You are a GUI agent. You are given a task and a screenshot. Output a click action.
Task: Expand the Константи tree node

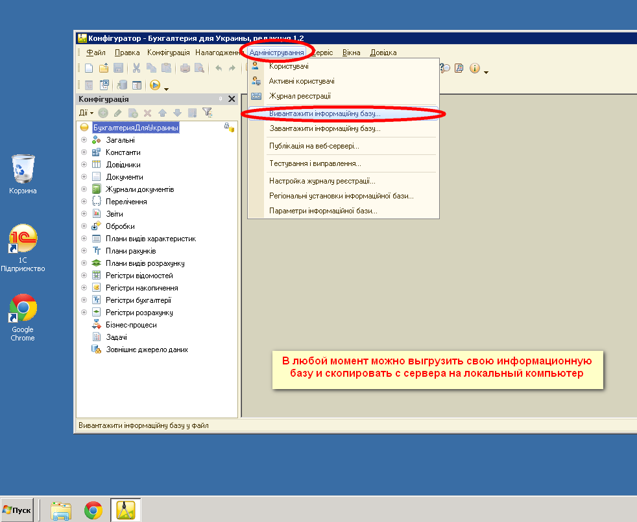[84, 152]
